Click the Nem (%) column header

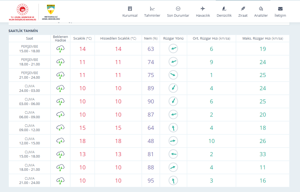coord(151,39)
